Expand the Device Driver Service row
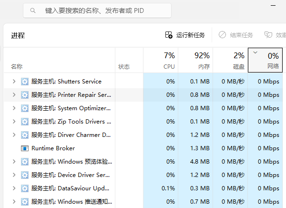This screenshot has height=208, width=286. pos(14,175)
